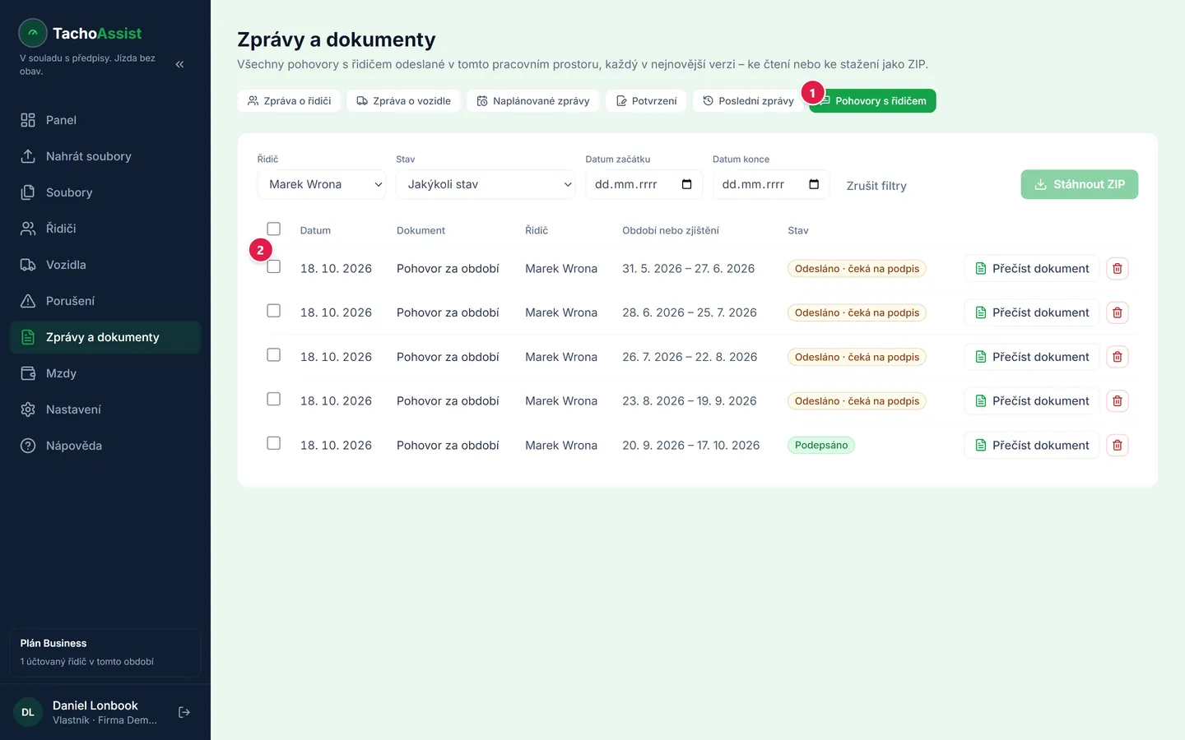Delete the 31. 5. 2026 – 27. 6. 2026 document

[x=1118, y=269]
